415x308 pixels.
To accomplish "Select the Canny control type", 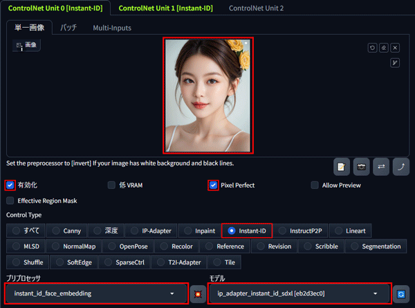I will pyautogui.click(x=66, y=230).
